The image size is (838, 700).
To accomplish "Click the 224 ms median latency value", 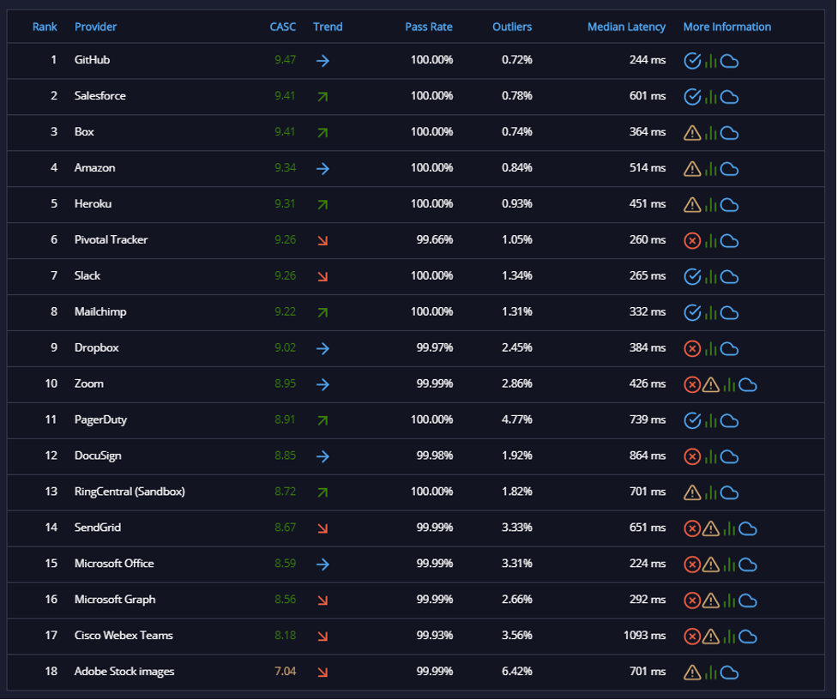I will pyautogui.click(x=648, y=564).
